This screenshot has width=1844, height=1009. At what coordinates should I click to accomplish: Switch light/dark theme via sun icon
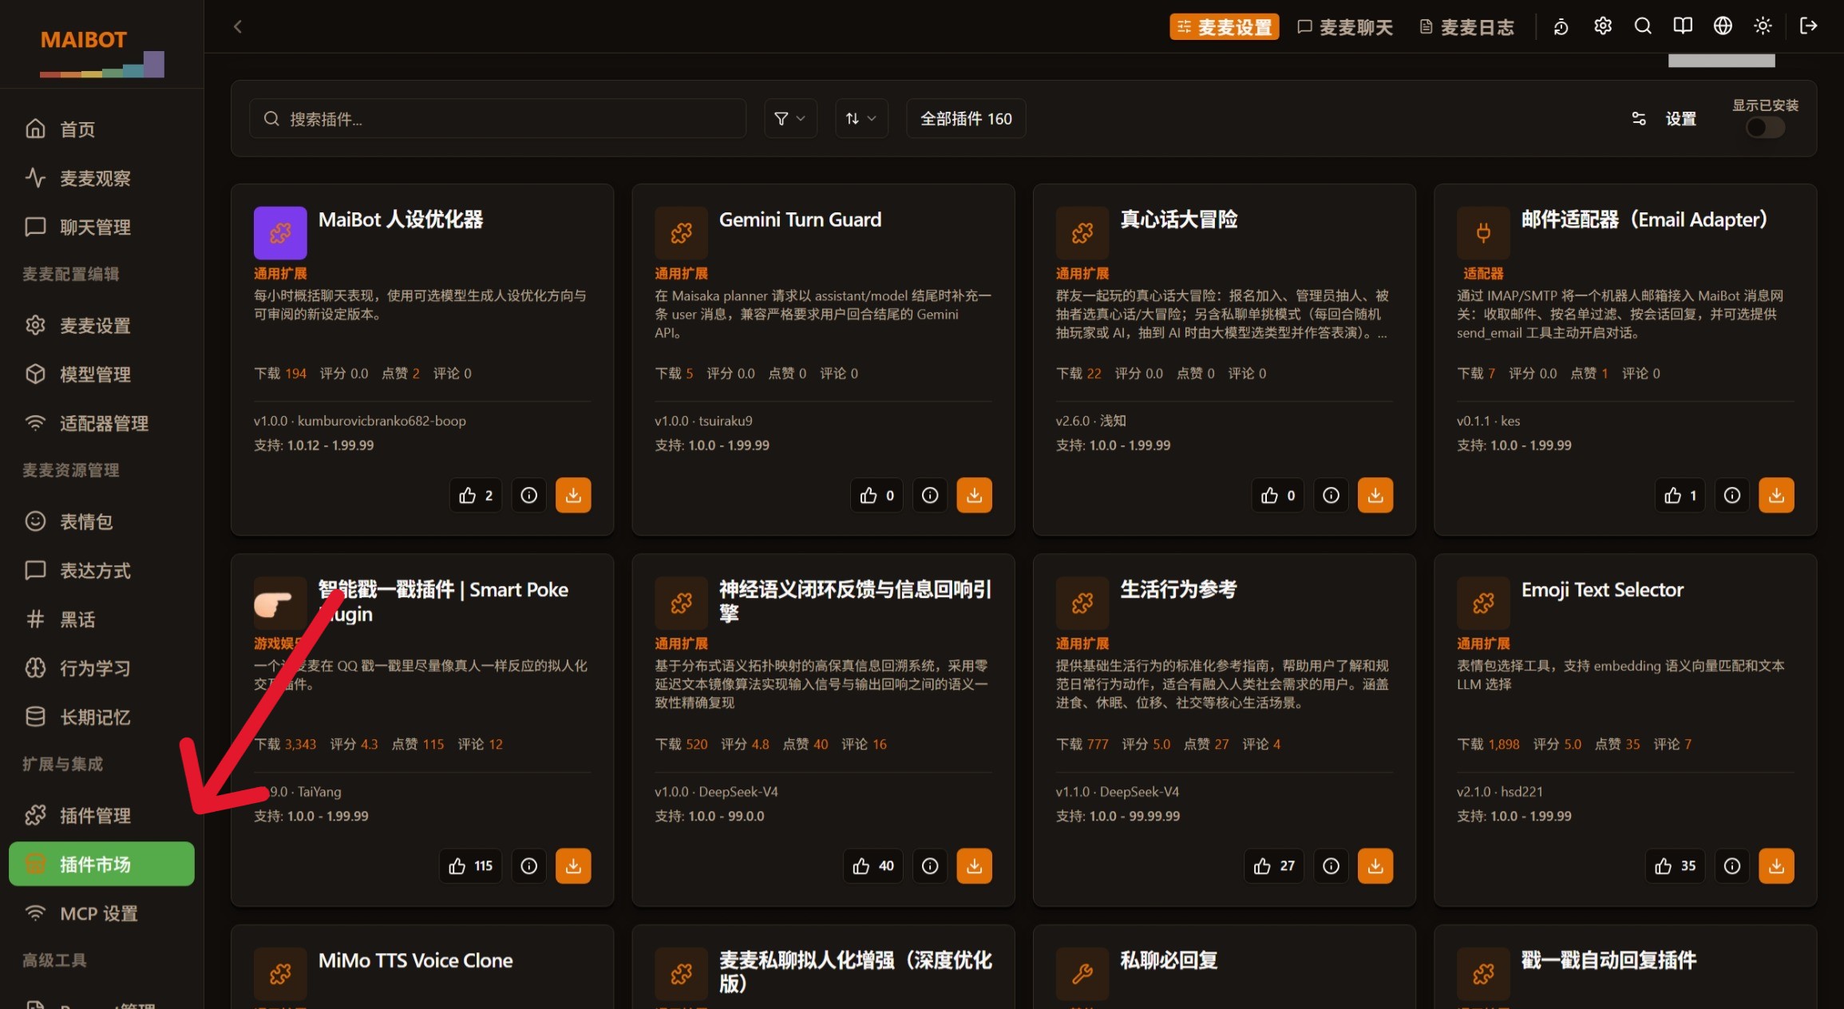[x=1763, y=26]
